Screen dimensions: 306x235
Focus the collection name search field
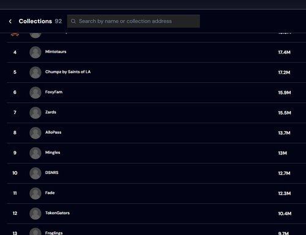[133, 21]
